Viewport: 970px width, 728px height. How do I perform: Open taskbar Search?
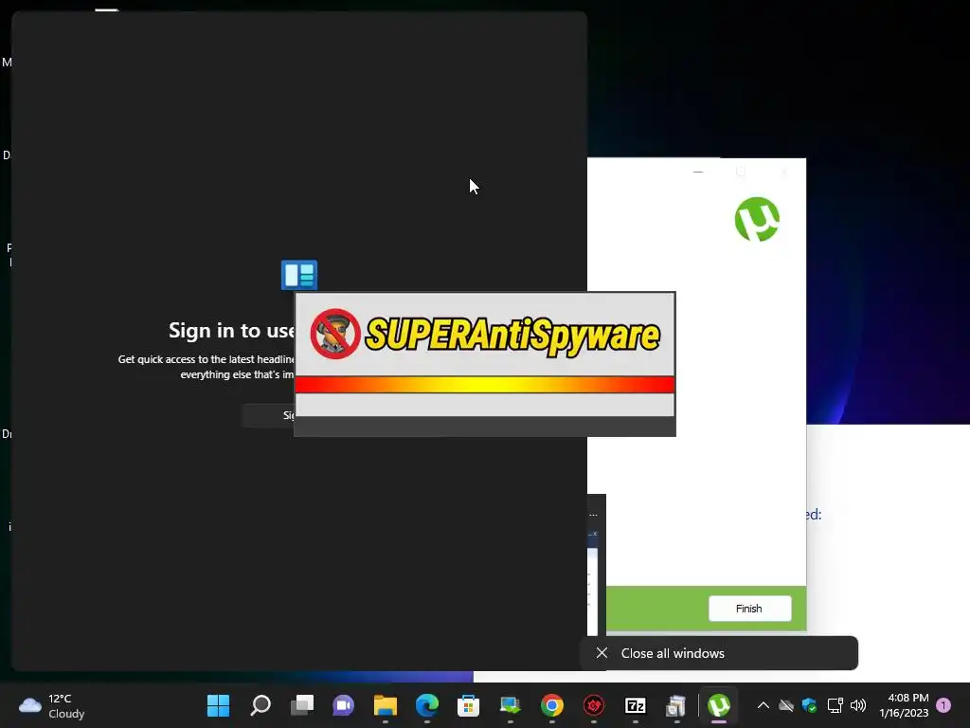(260, 705)
